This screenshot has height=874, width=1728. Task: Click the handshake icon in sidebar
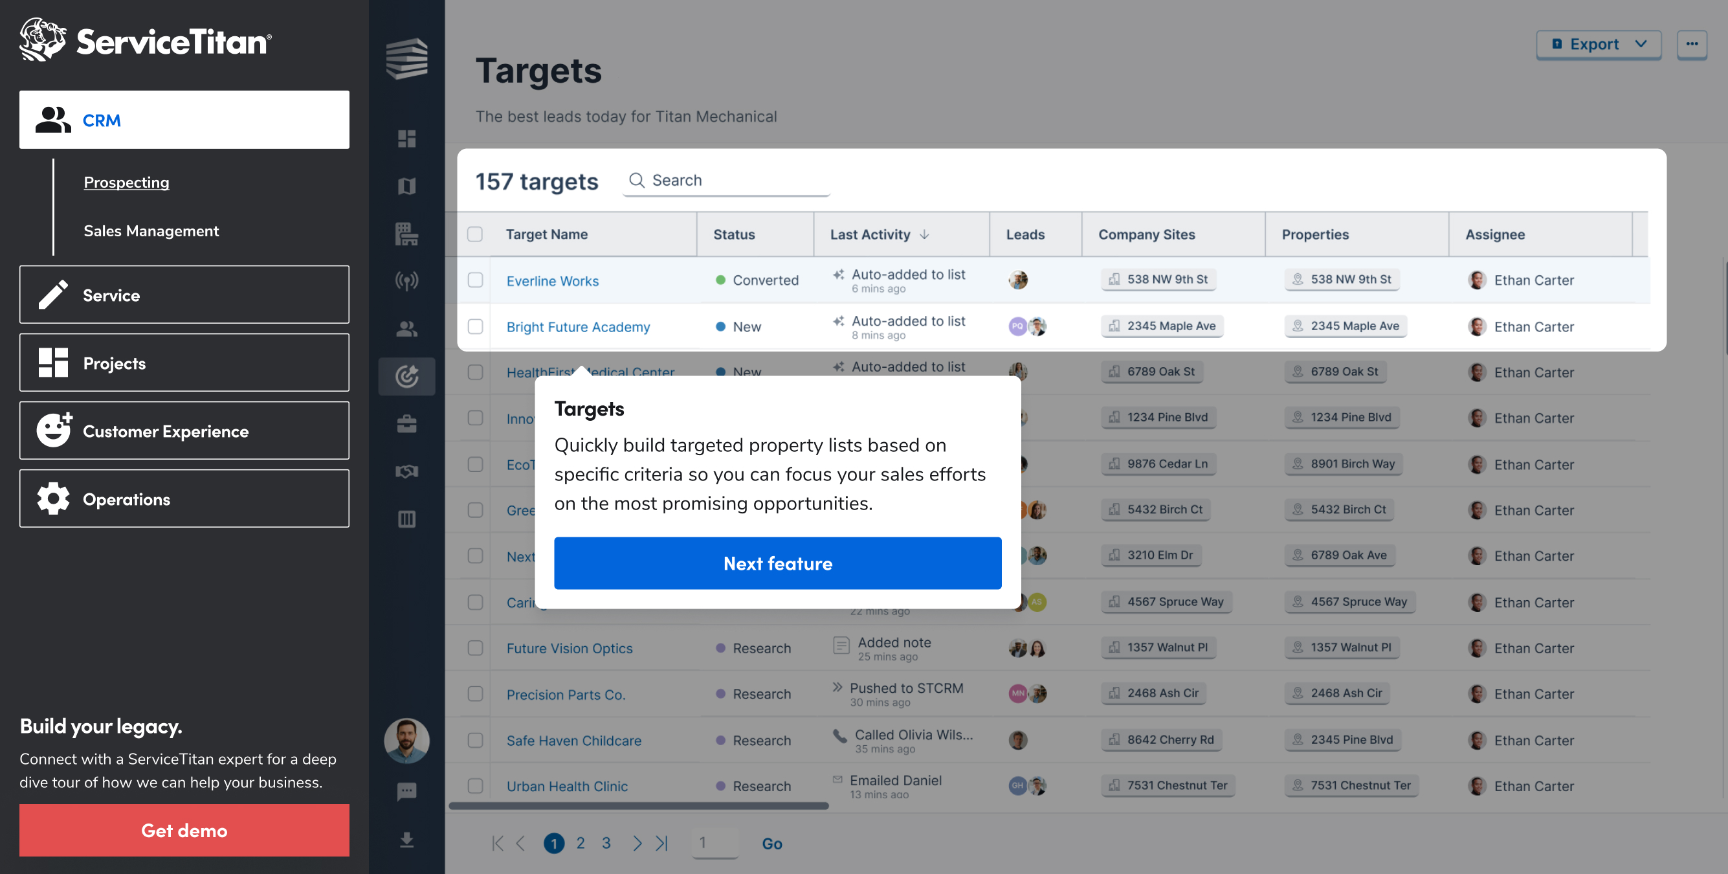[406, 471]
